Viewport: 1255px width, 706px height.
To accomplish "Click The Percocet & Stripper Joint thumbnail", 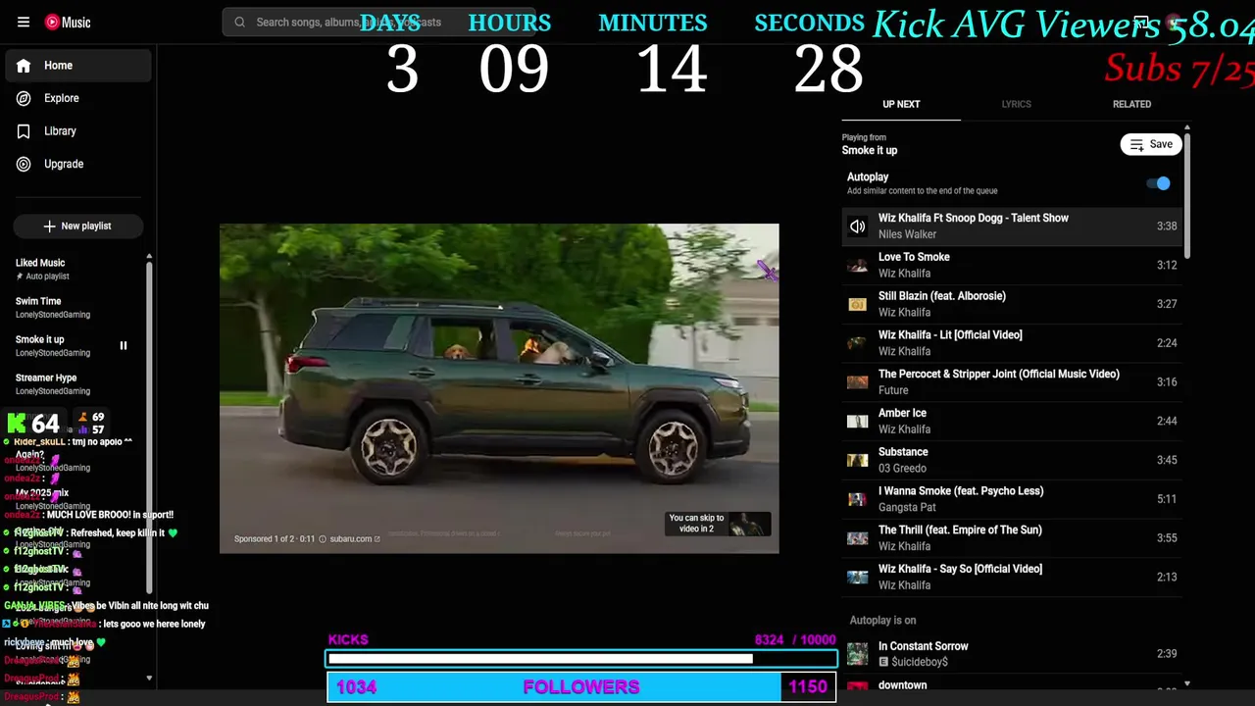I will (858, 382).
